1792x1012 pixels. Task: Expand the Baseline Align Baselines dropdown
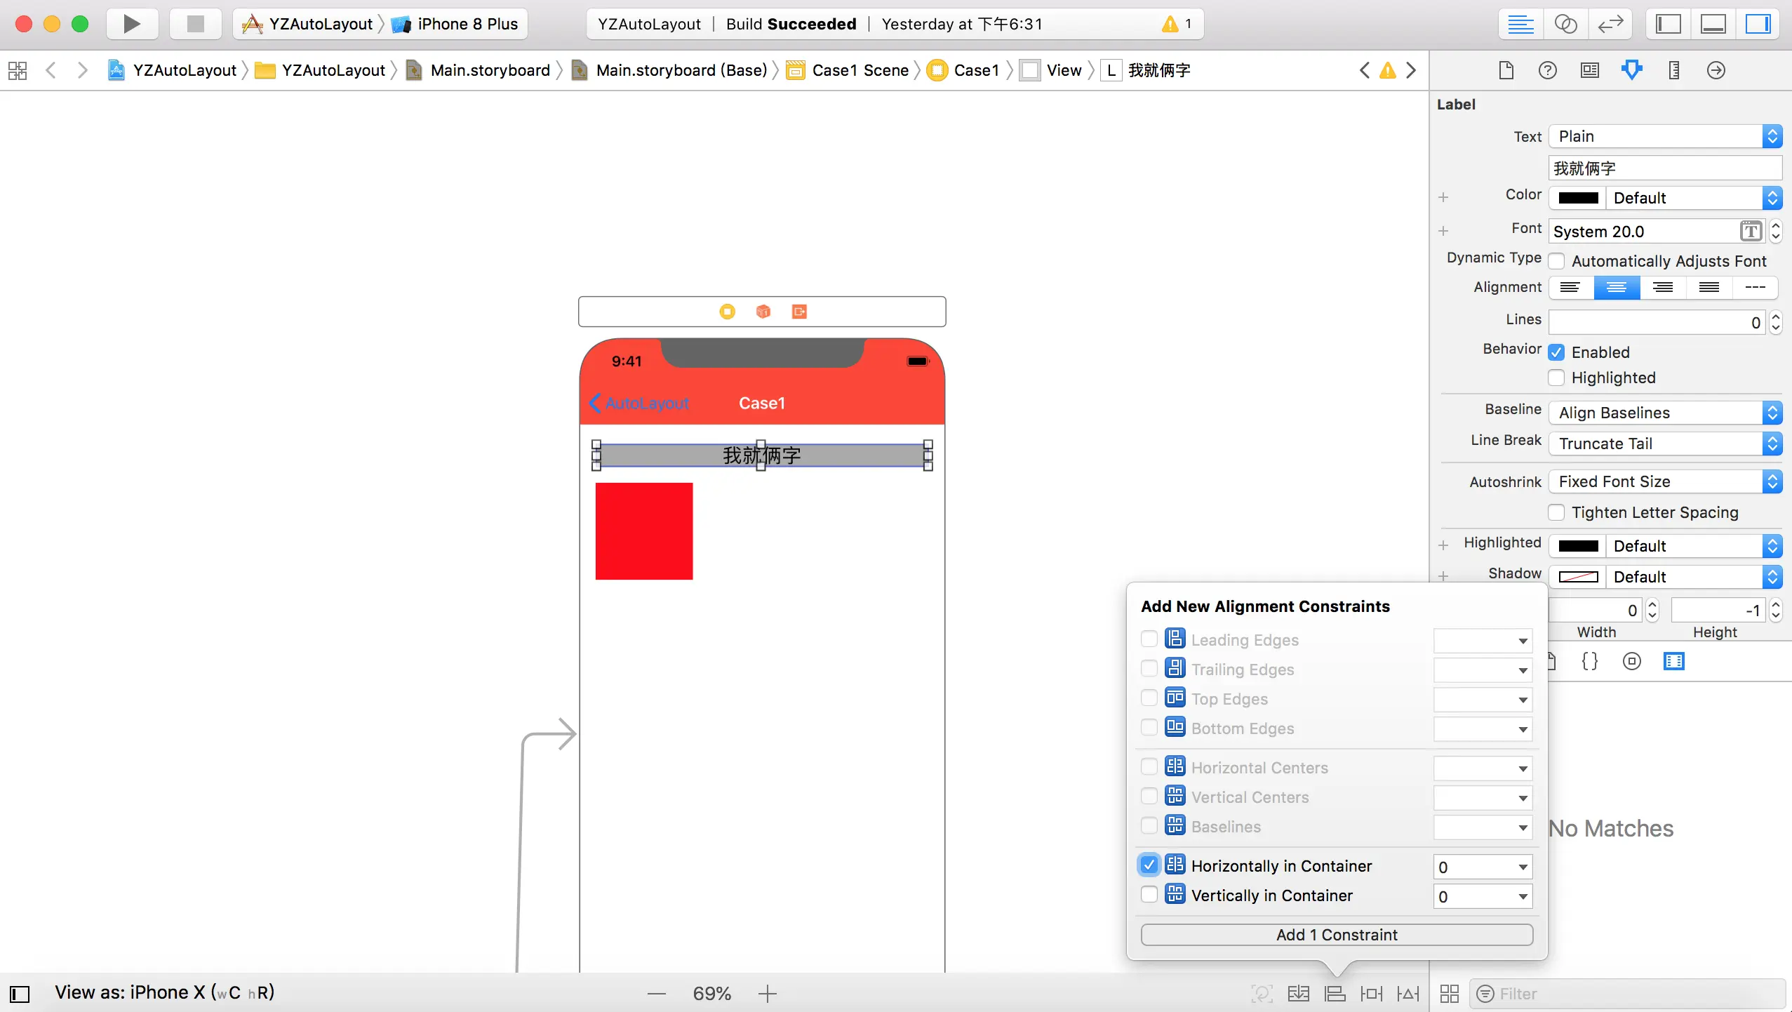[x=1665, y=413]
